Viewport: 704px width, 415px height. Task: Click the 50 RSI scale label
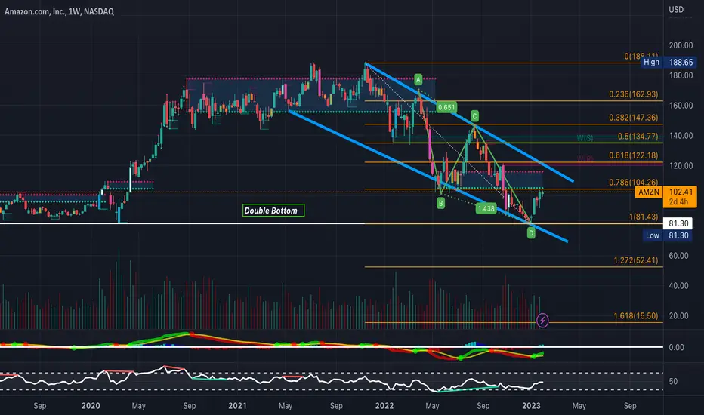(673, 381)
